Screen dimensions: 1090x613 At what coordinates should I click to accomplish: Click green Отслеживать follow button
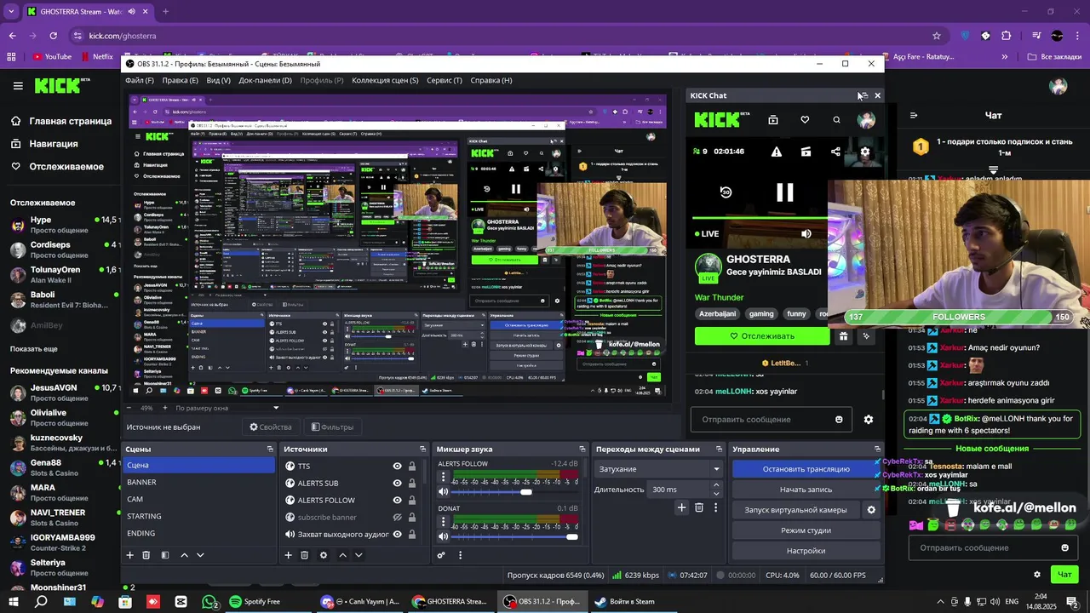(762, 336)
